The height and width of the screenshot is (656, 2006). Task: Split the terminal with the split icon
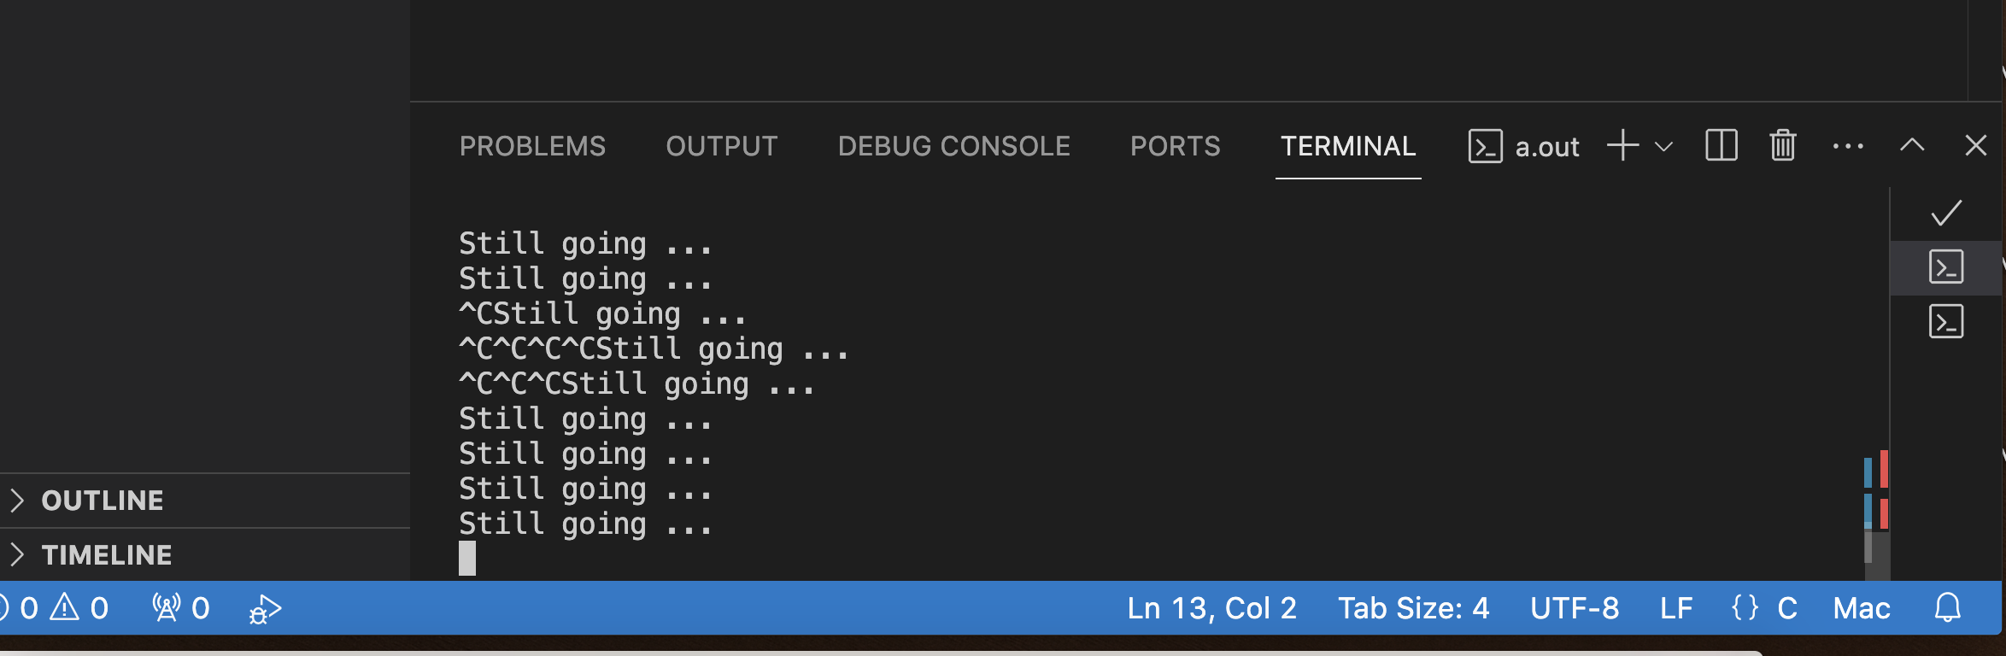pos(1721,146)
